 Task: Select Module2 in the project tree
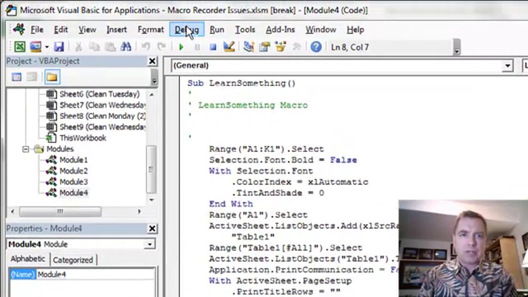coord(73,170)
